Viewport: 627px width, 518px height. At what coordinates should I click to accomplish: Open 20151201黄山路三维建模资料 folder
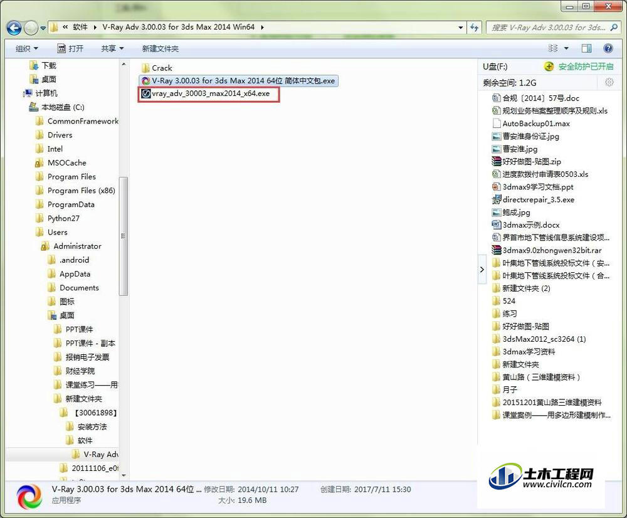(x=547, y=403)
